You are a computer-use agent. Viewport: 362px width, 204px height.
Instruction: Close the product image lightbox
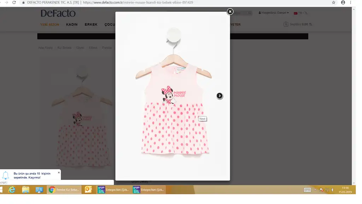pos(230,12)
